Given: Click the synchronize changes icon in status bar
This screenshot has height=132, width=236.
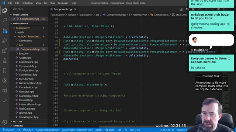Looking at the screenshot, I should pos(19,130).
